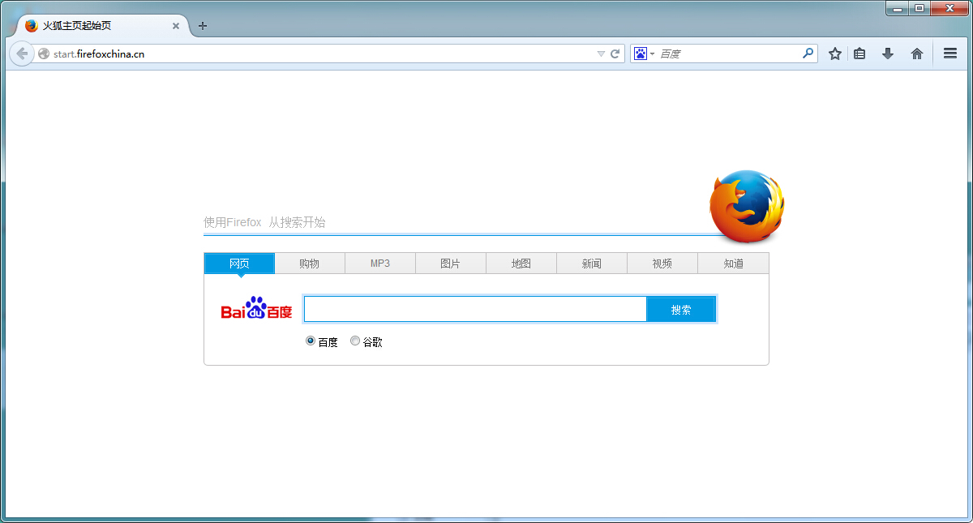
Task: Switch to the 地图 search tab
Action: coord(521,264)
